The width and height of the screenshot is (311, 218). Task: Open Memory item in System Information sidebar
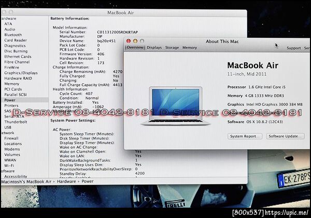point(12,84)
